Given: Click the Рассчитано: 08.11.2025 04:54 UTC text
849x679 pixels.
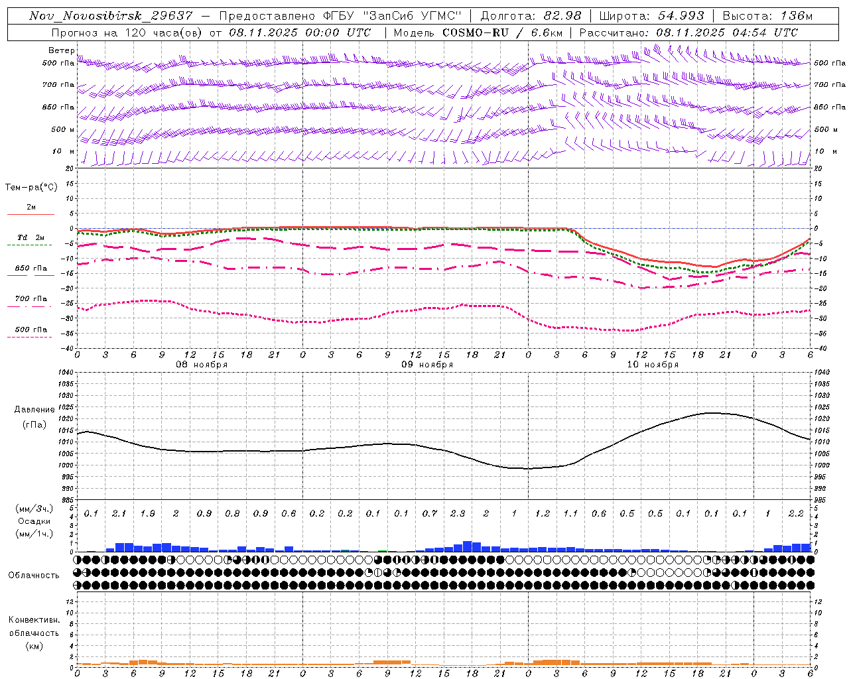Looking at the screenshot, I should [688, 32].
